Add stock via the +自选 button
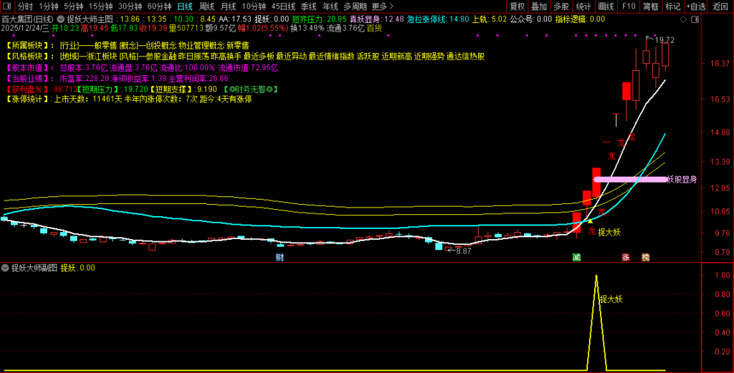Viewport: 734px width, 373px height. (695, 6)
